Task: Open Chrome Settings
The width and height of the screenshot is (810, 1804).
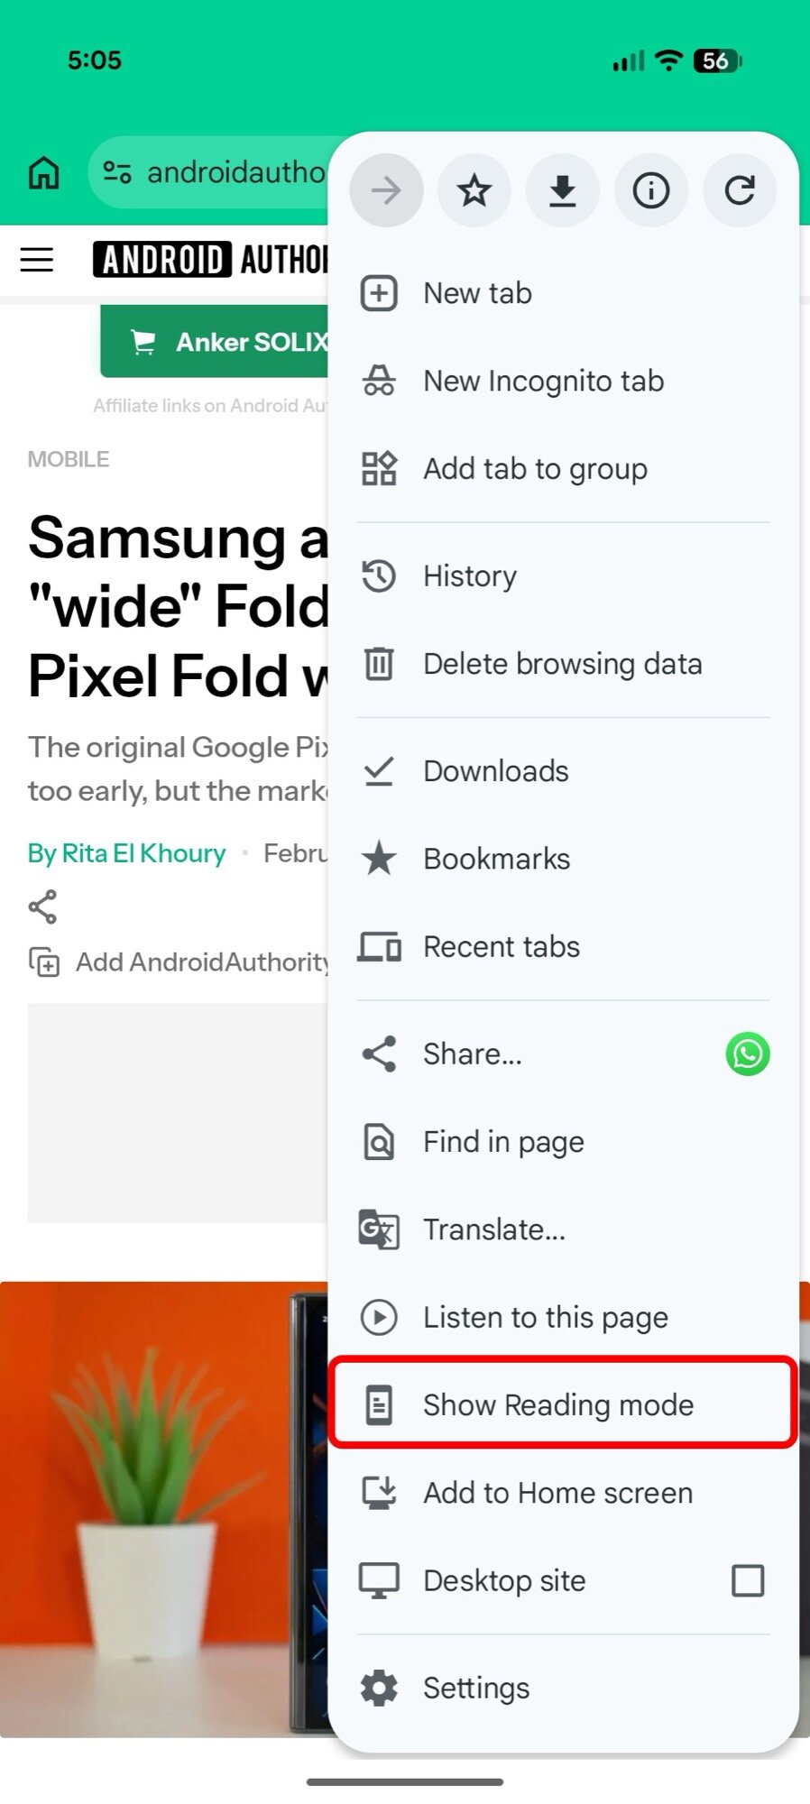Action: click(475, 1688)
